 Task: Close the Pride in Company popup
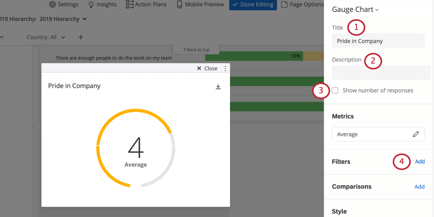coord(207,68)
